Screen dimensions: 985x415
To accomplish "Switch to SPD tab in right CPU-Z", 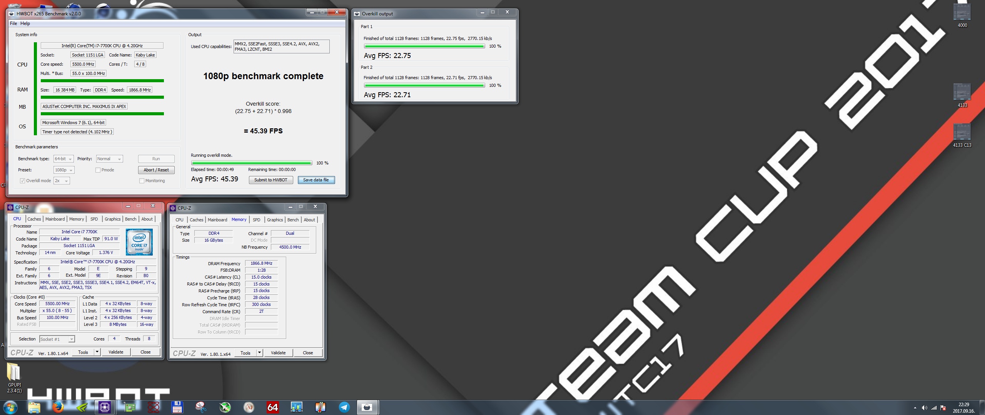I will (x=257, y=220).
